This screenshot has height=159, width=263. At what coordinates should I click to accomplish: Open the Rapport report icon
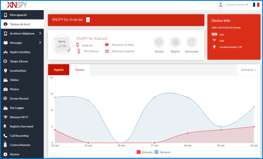tap(175, 42)
